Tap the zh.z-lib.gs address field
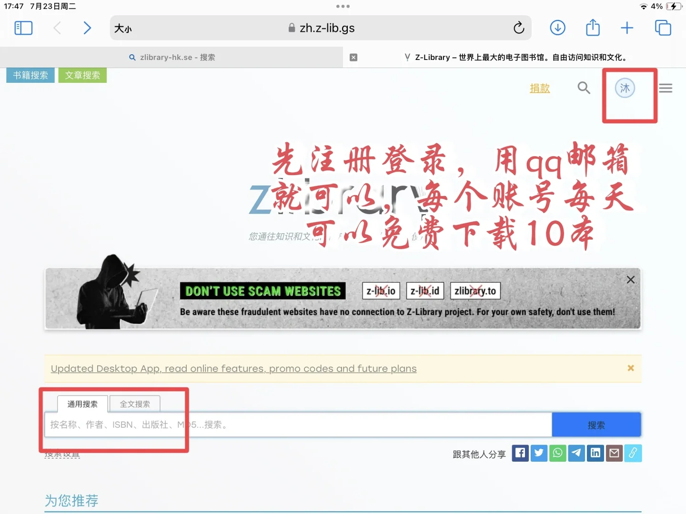Screen dimensions: 686x514 click(x=322, y=28)
